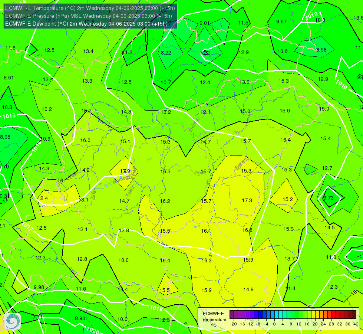Click the 8.22 temperature value
The image size is (363, 334).
166,53
